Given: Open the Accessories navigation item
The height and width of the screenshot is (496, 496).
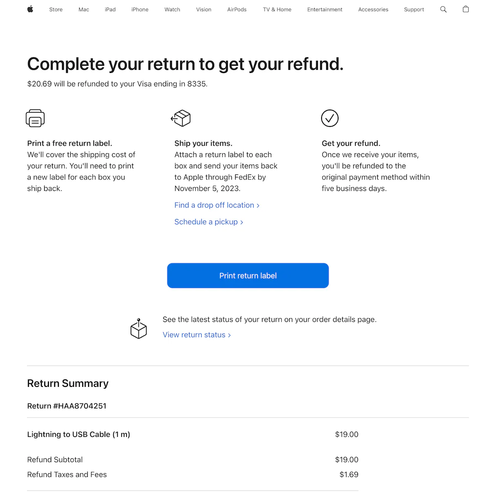Looking at the screenshot, I should (373, 9).
